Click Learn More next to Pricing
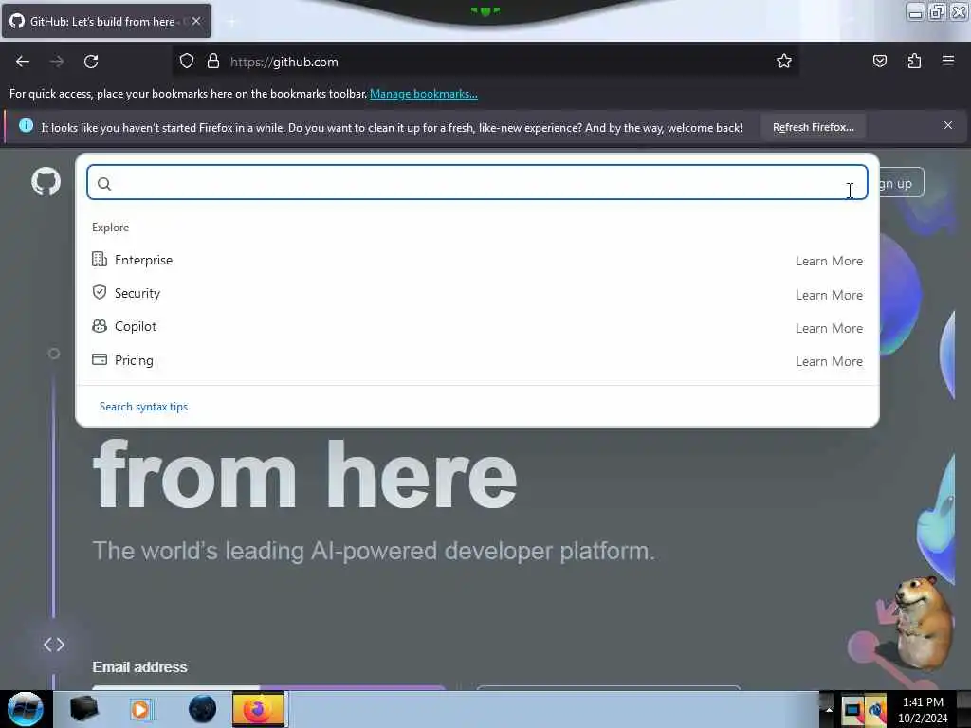 [829, 361]
